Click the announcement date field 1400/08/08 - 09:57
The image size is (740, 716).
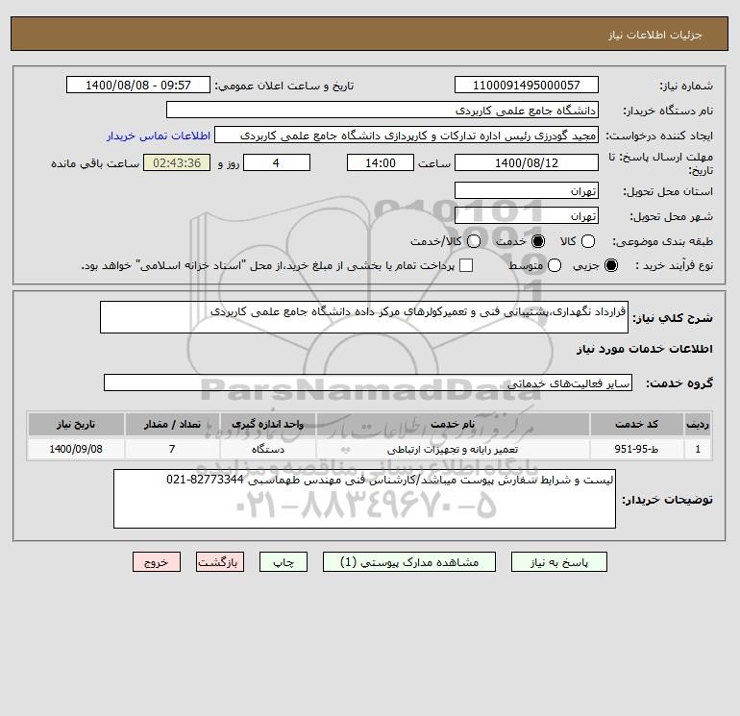138,85
